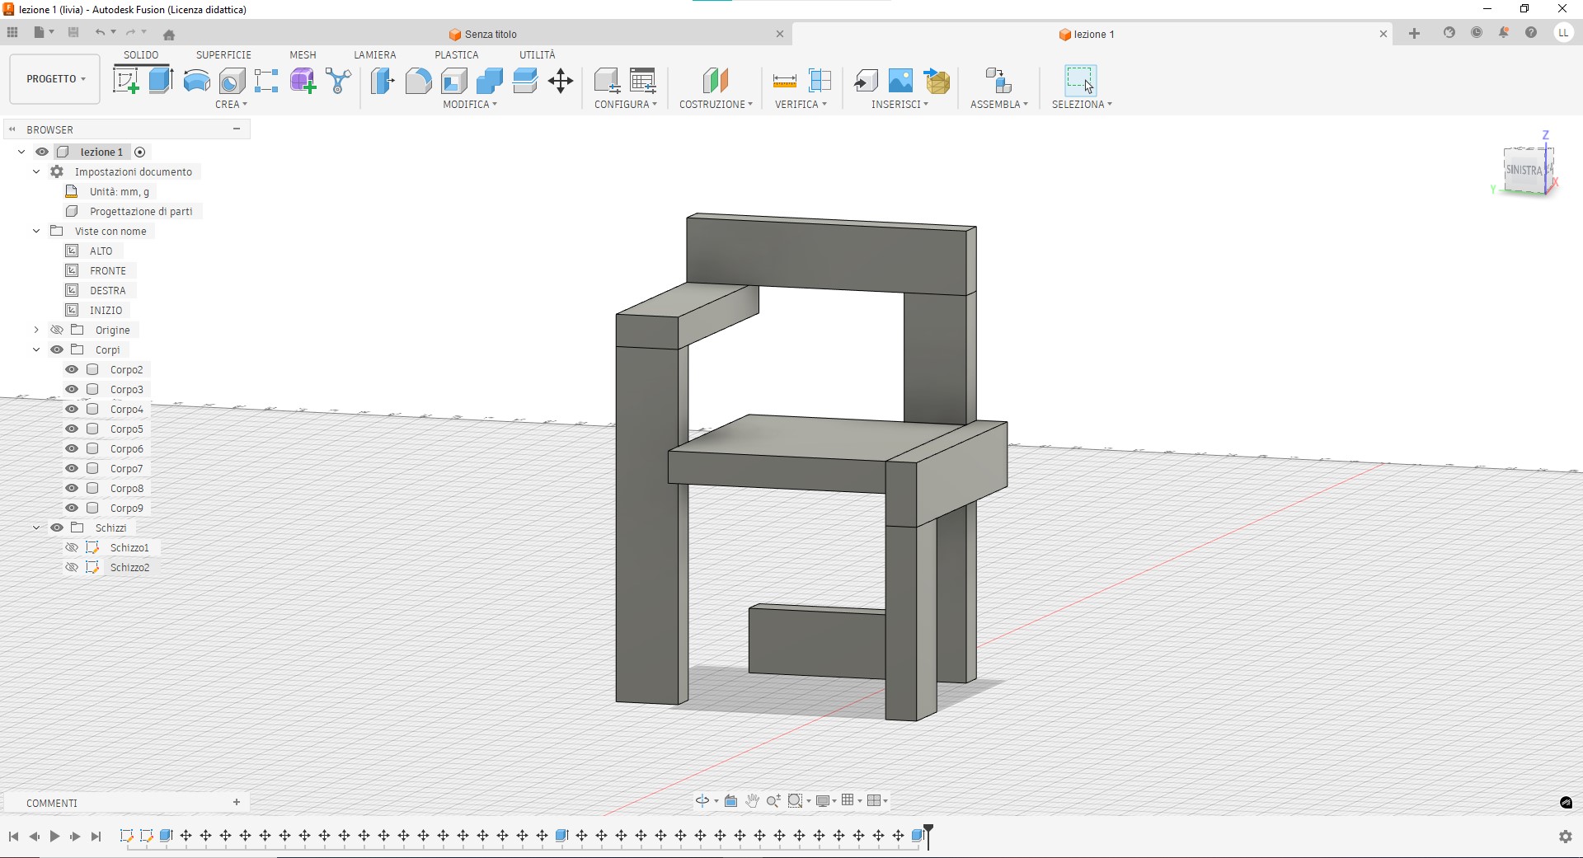The height and width of the screenshot is (858, 1583).
Task: Collapse the Corpi folder tree
Action: click(36, 350)
